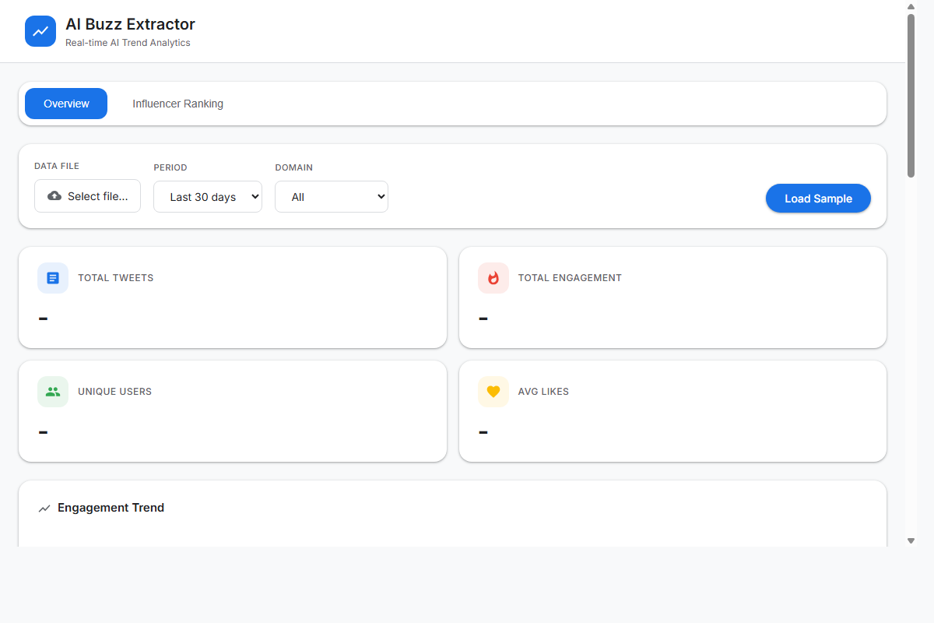Open the Domain dropdown set to All
Screen dimensions: 934x623
pyautogui.click(x=332, y=197)
